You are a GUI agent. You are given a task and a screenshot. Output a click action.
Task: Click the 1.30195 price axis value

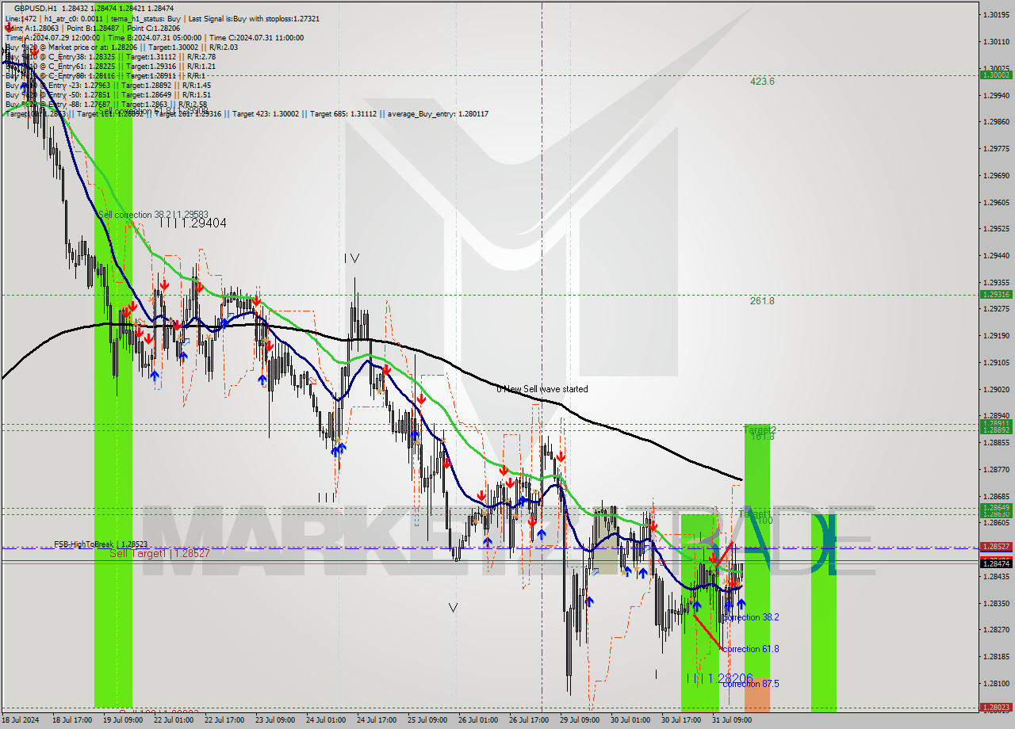pos(996,15)
